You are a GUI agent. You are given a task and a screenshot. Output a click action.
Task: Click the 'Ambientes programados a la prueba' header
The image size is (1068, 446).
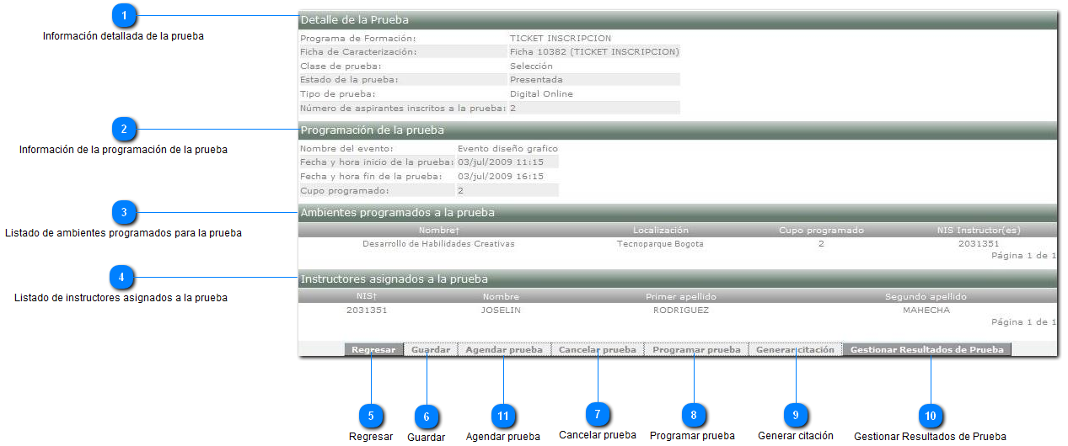tap(678, 213)
